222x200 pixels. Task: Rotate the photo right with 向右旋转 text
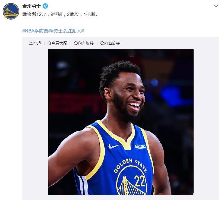click(112, 43)
